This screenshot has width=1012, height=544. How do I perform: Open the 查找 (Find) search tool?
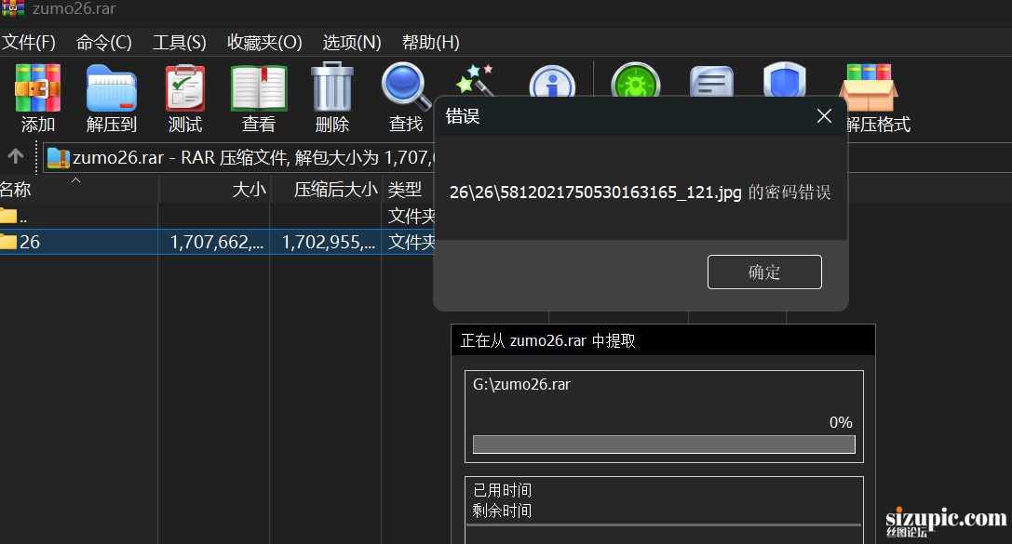point(405,93)
